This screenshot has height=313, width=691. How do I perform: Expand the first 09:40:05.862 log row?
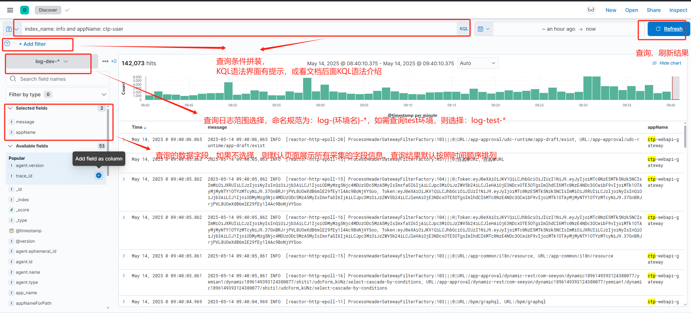124,179
